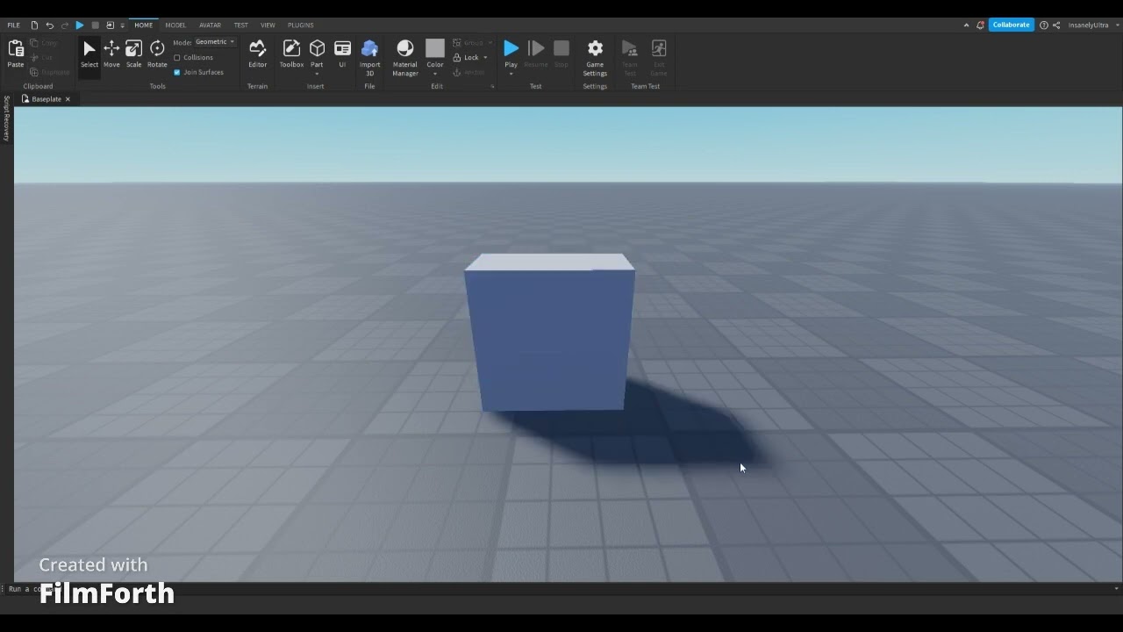
Task: Expand the Part dropdown arrow
Action: coord(317,74)
